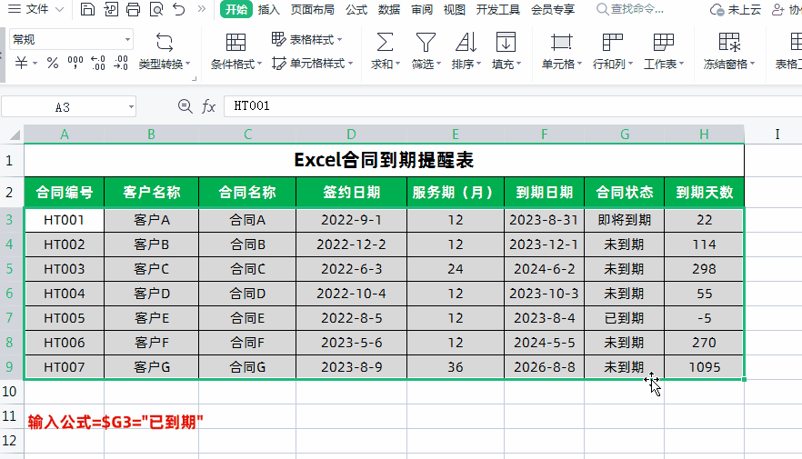Click the export file icon beside Save
Viewport: 802px width, 459px height.
111,9
